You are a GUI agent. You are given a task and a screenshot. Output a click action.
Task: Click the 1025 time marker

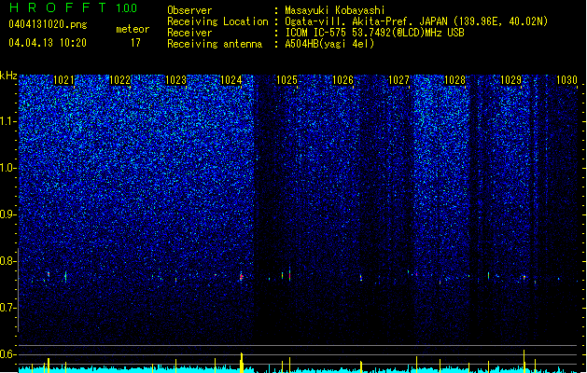point(287,80)
